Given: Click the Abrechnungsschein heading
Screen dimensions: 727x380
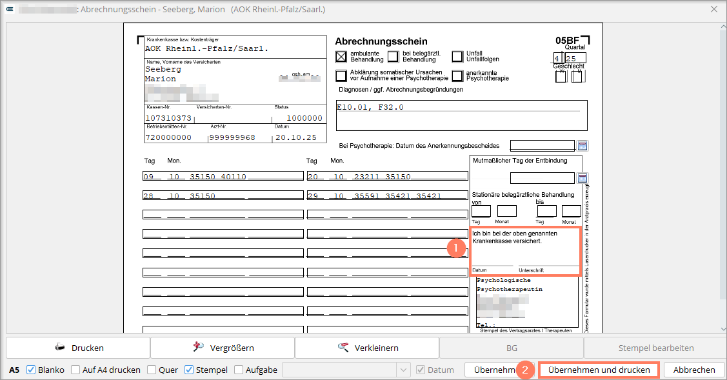Looking at the screenshot, I should [x=381, y=41].
